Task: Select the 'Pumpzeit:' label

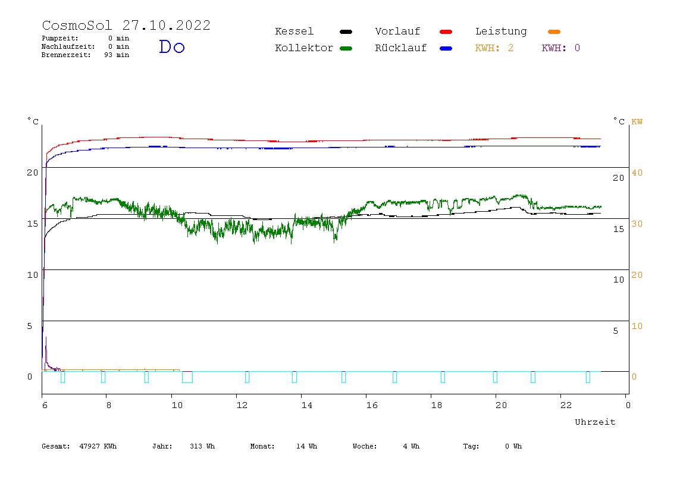Action: (x=60, y=38)
